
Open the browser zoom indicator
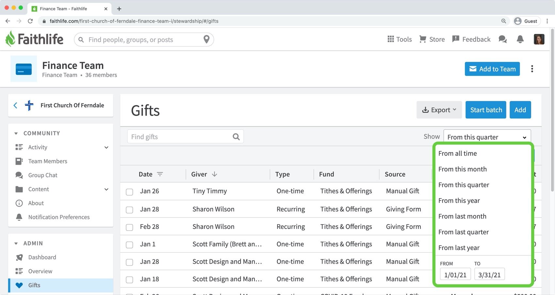[504, 21]
